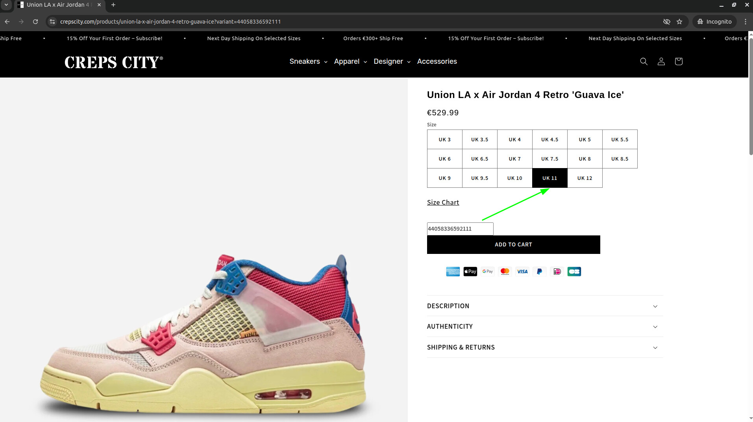Click the €529.99 price text
Viewport: 753px width, 422px height.
tap(443, 113)
